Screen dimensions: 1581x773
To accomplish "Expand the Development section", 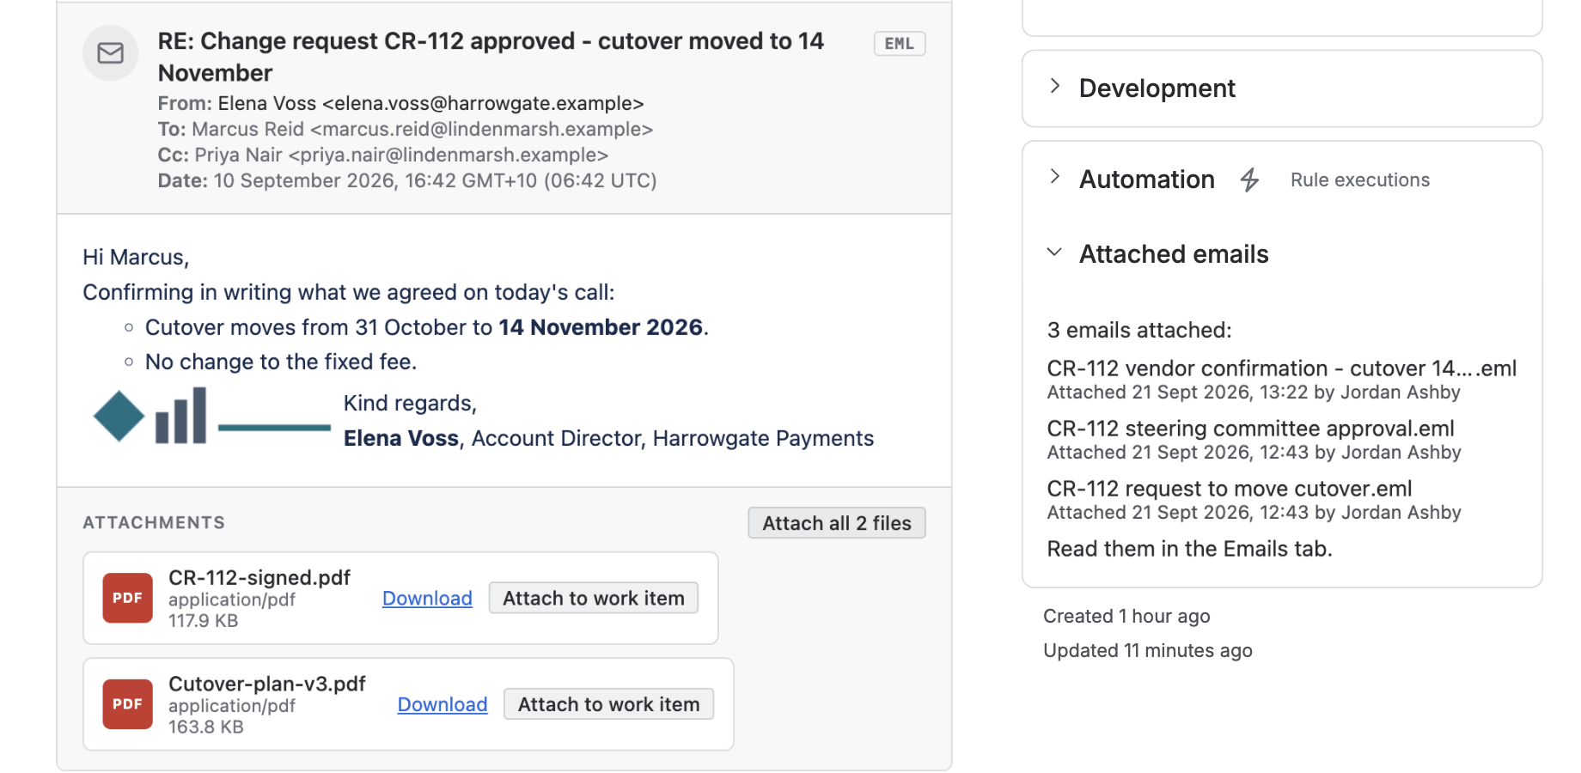I will coord(1055,86).
